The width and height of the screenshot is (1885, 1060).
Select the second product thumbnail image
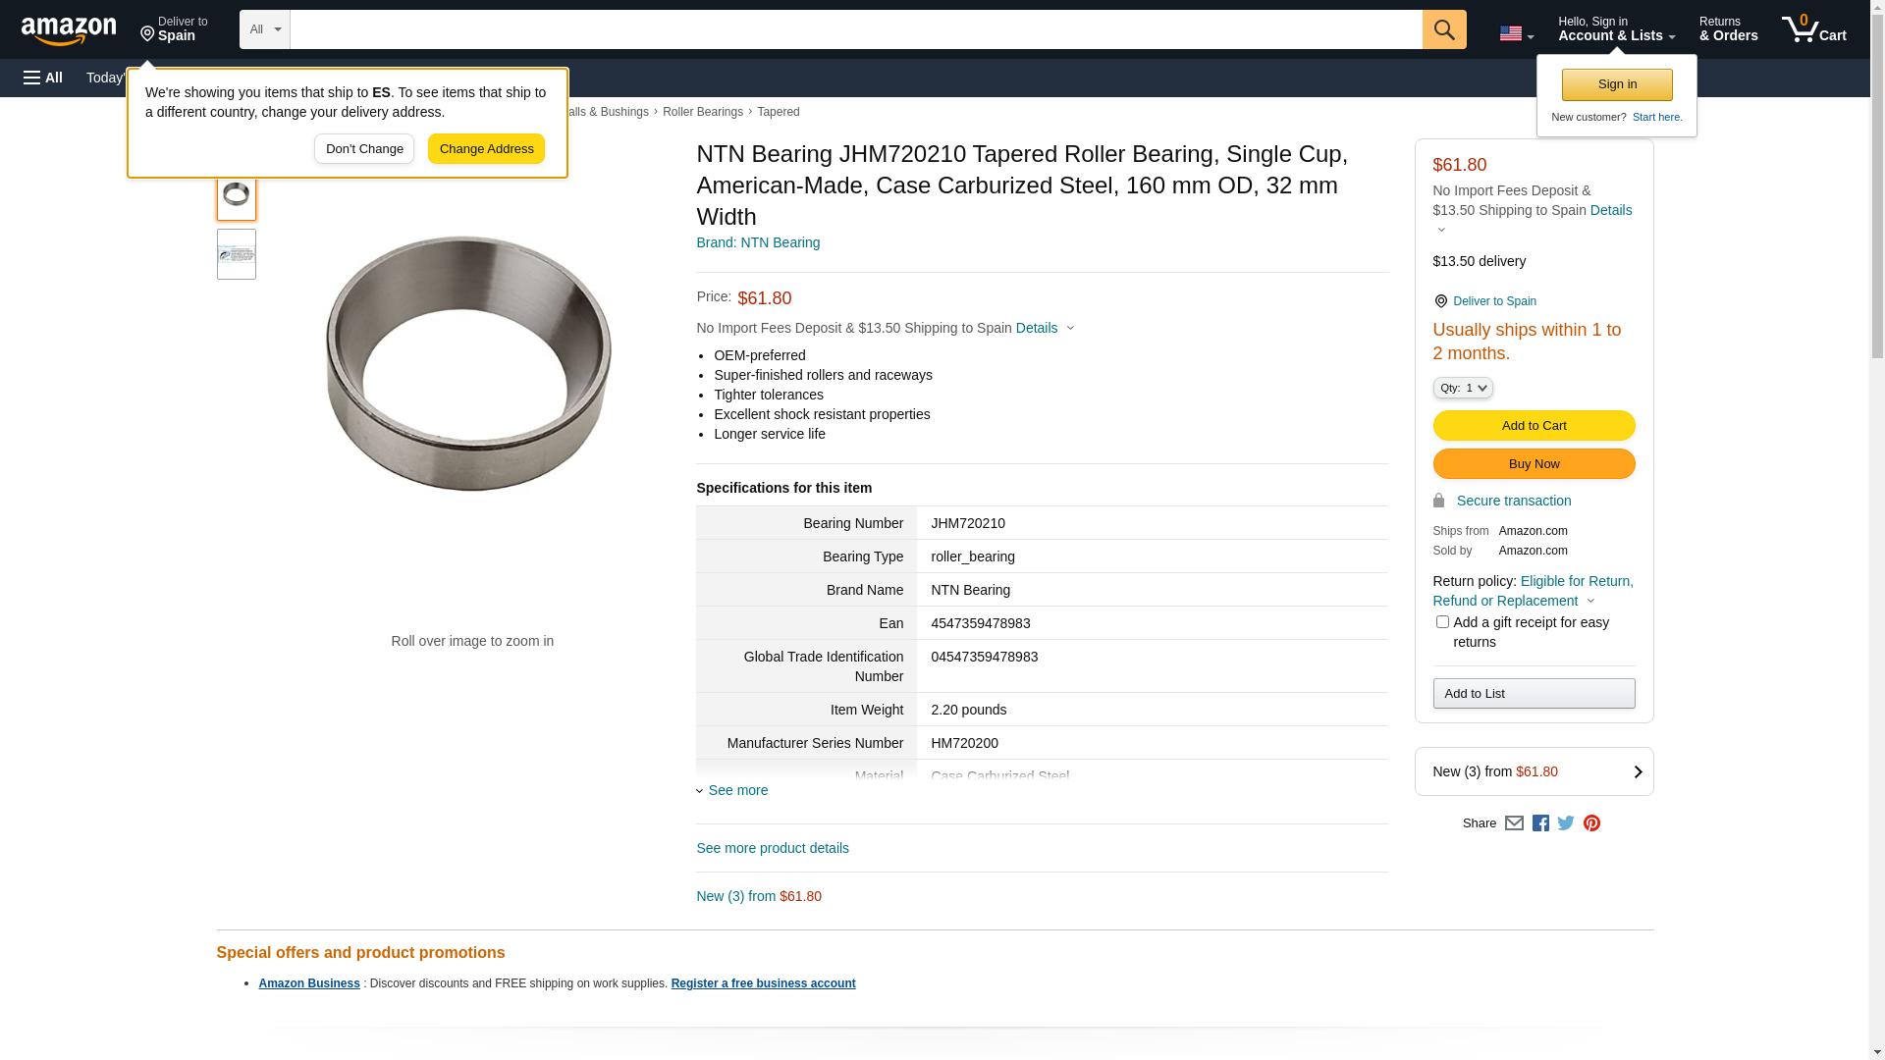coord(237,255)
